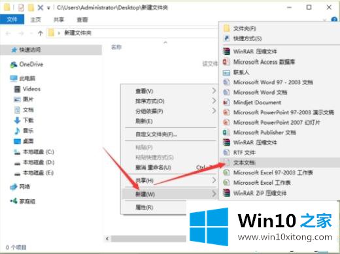Click the OneDrive cloud icon in the sidebar

14,65
